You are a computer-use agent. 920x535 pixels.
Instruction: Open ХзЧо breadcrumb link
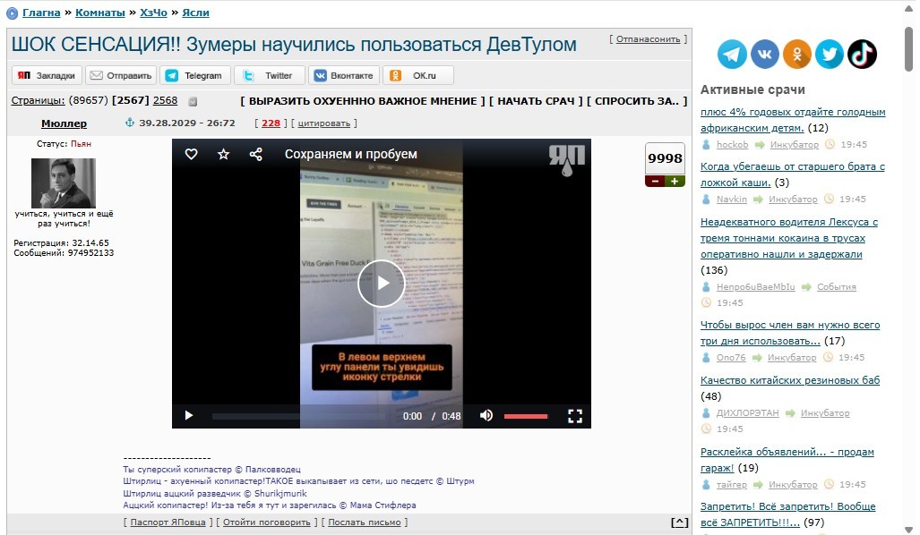pos(153,13)
